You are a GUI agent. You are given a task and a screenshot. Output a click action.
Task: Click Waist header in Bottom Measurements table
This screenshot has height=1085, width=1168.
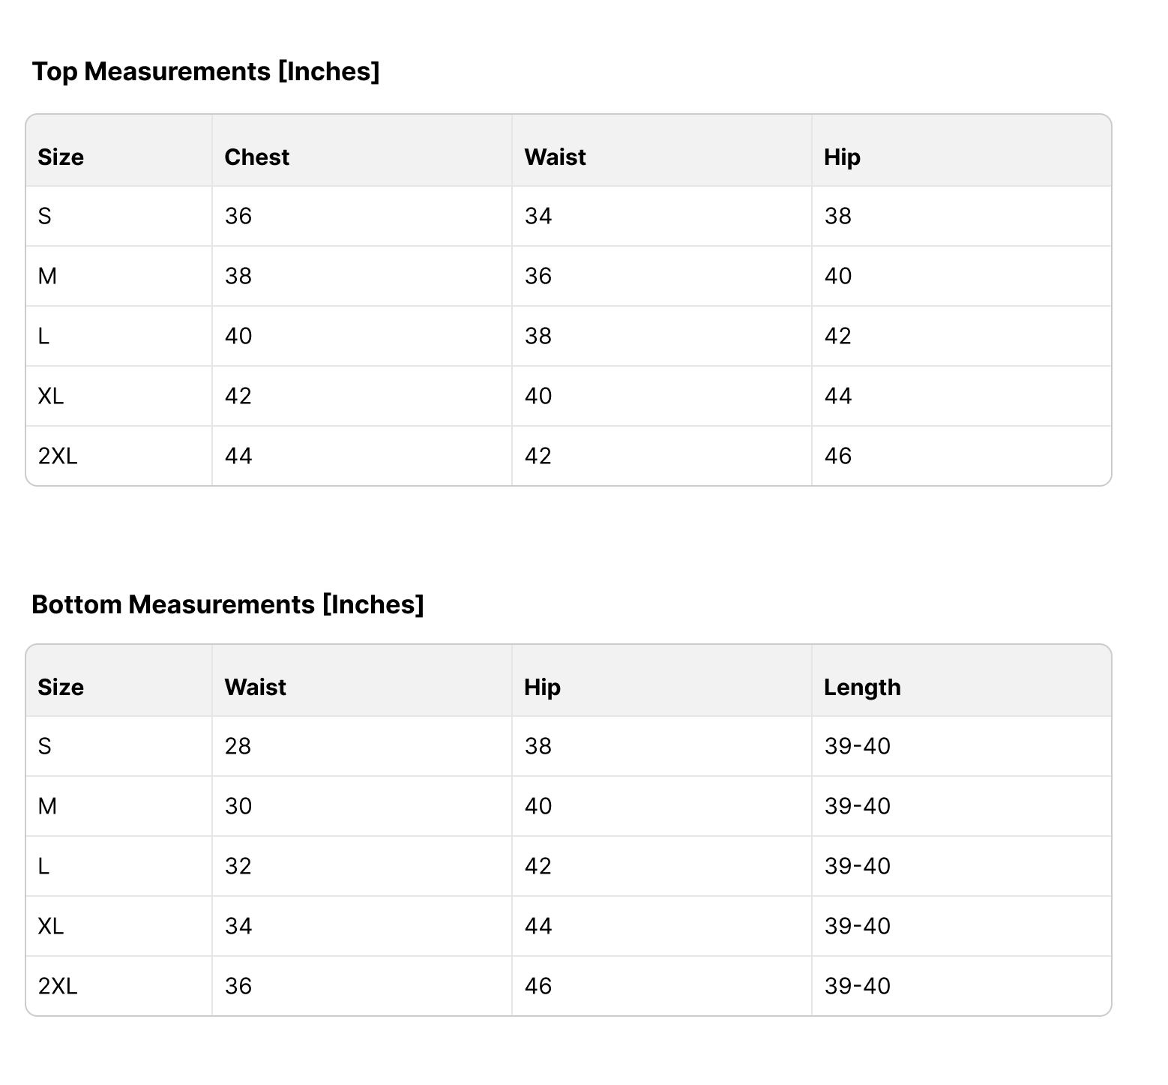pos(255,688)
